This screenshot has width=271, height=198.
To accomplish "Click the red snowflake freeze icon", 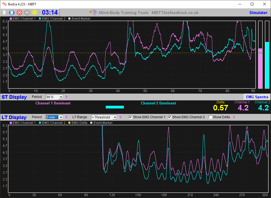I will click(x=19, y=12).
